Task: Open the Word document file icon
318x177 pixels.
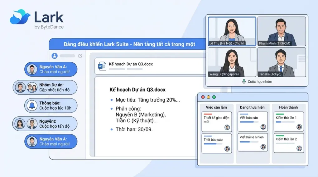Action: coord(102,66)
